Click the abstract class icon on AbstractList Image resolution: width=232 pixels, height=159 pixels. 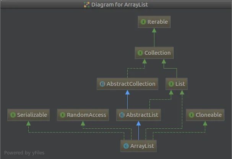(x=122, y=115)
